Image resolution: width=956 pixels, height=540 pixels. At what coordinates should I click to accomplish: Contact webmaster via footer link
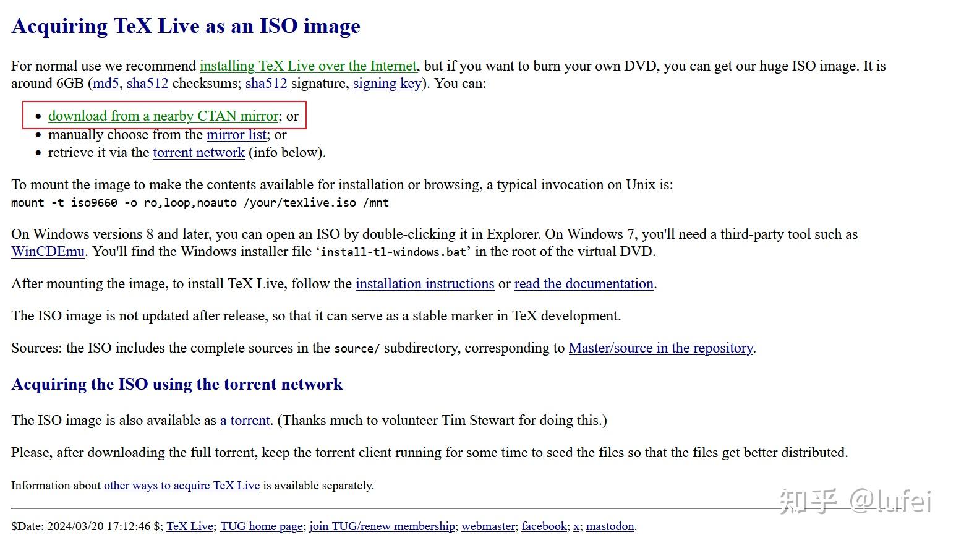click(x=488, y=526)
